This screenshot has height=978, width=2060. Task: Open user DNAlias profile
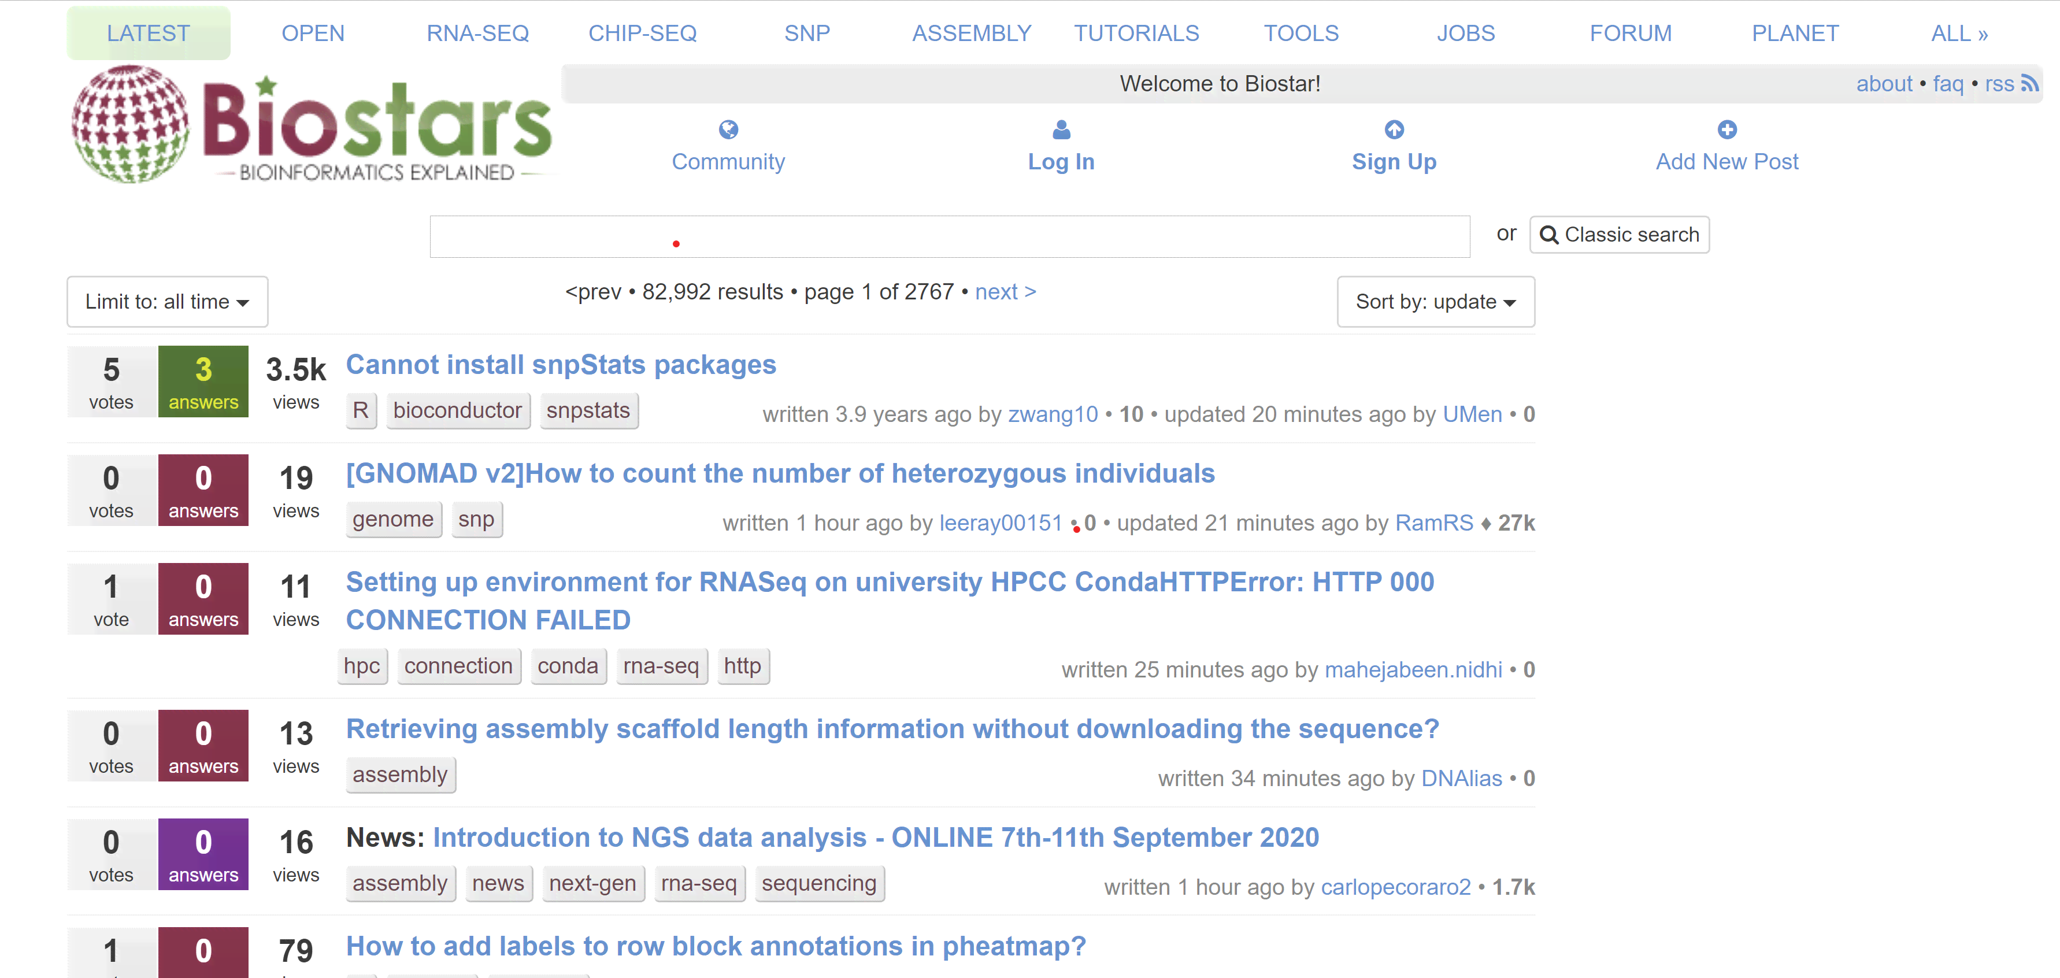coord(1461,779)
